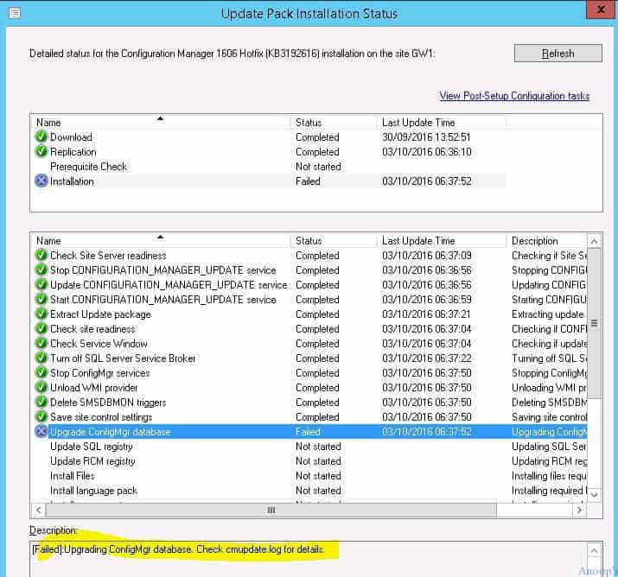This screenshot has width=618, height=577.
Task: Sort bottom list by Name column header
Action: 161,240
